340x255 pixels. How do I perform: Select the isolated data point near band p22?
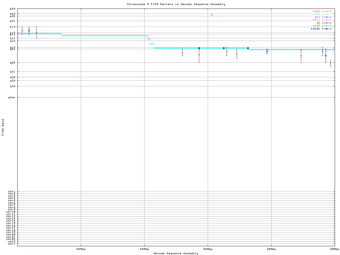[212, 15]
